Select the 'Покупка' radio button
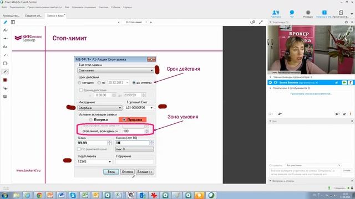The width and height of the screenshot is (355, 199). tap(90, 119)
